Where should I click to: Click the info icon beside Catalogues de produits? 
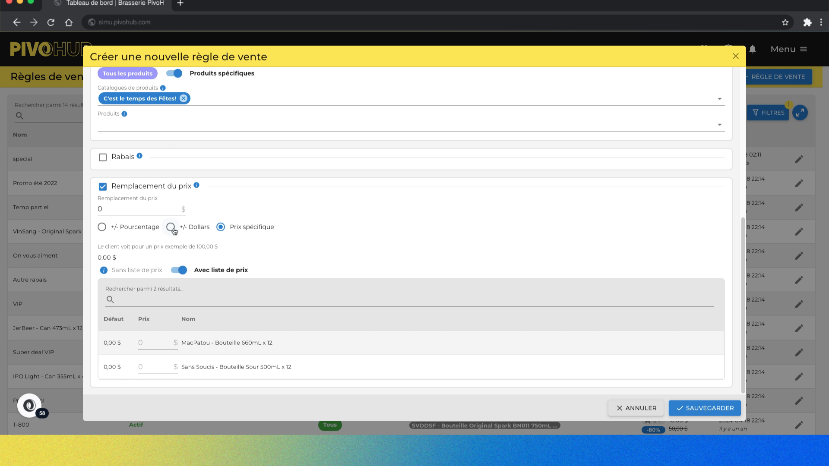tap(163, 88)
